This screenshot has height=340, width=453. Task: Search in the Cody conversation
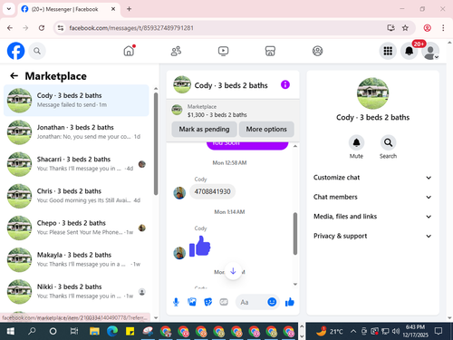[x=388, y=142]
